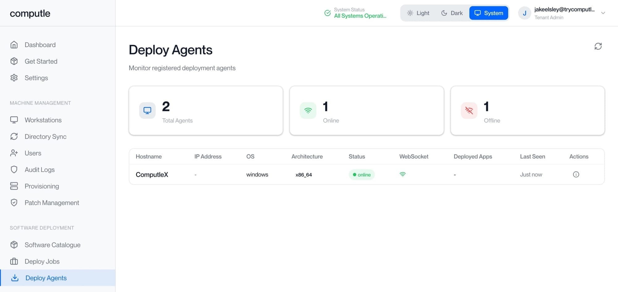The width and height of the screenshot is (618, 292).
Task: Select Deploy Agents in the sidebar
Action: 58,278
